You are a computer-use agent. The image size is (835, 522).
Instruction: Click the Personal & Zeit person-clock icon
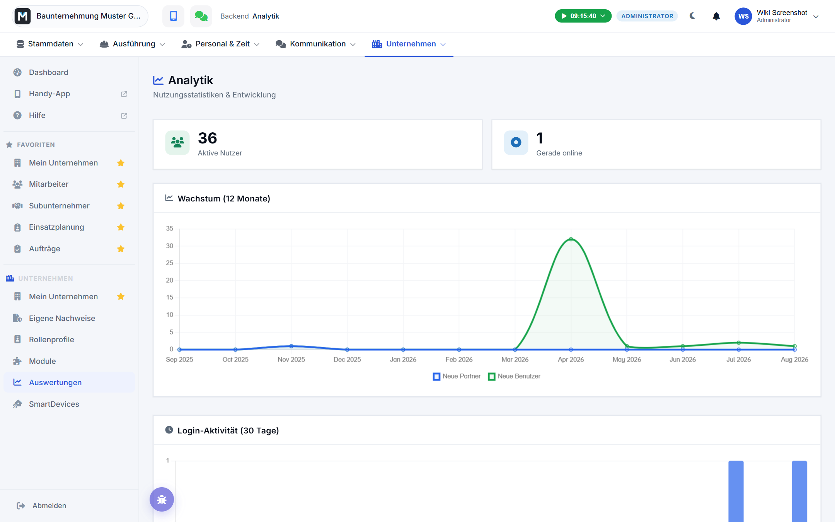pos(187,44)
